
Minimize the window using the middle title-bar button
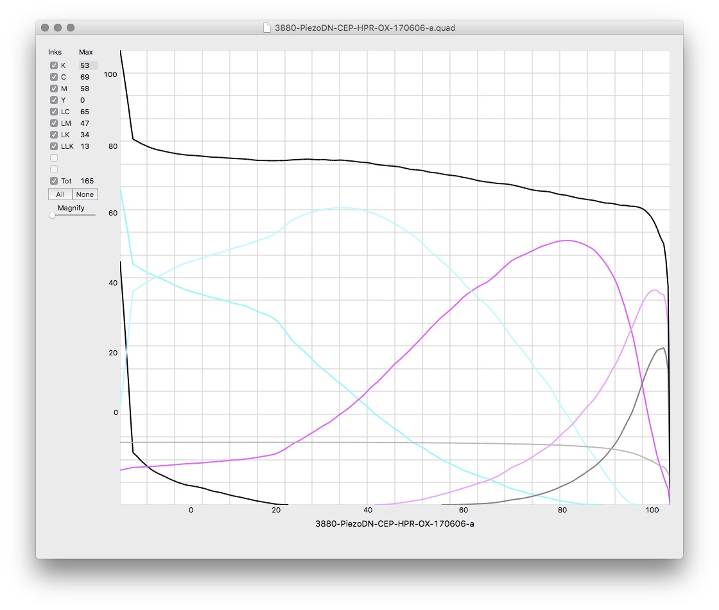(58, 28)
